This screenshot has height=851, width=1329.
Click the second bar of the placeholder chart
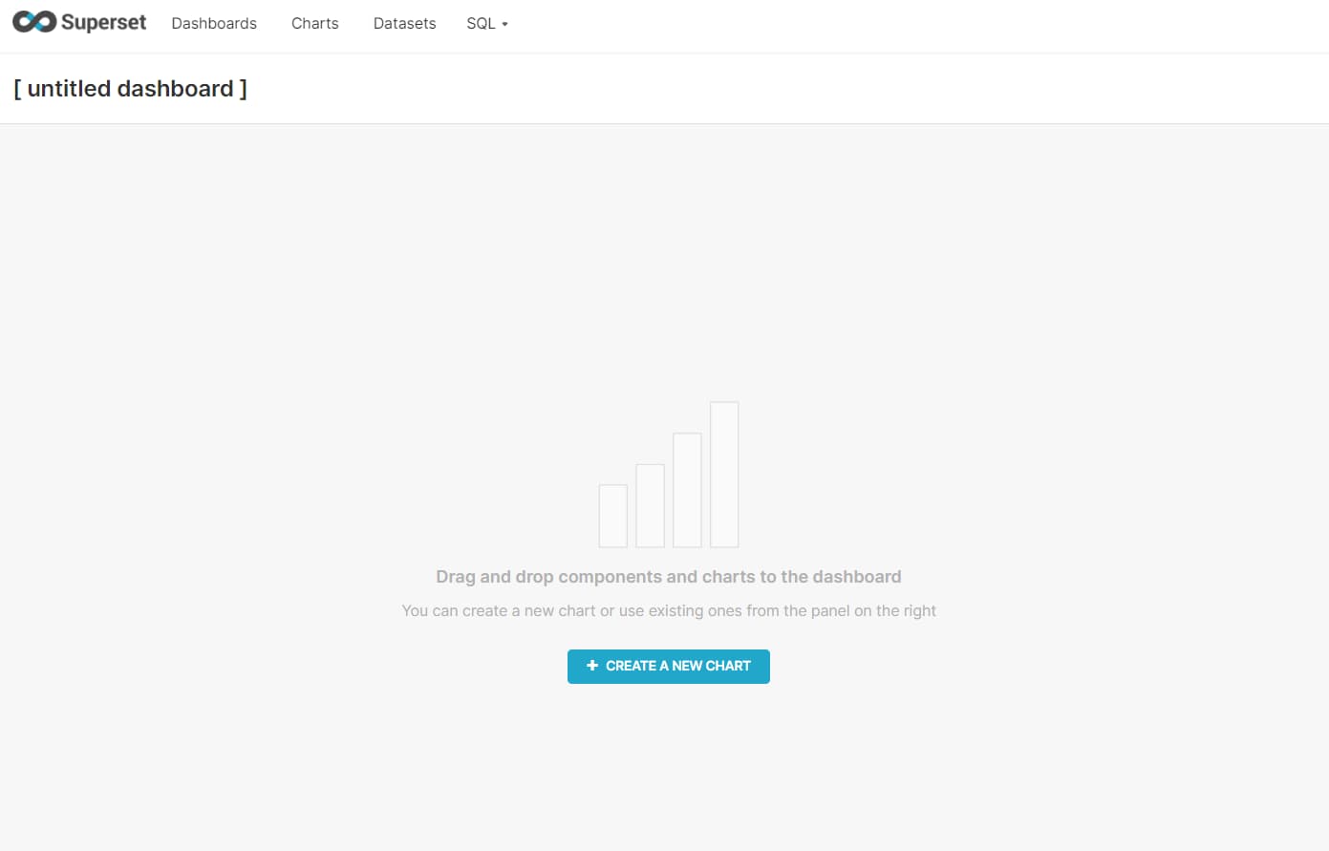(650, 506)
